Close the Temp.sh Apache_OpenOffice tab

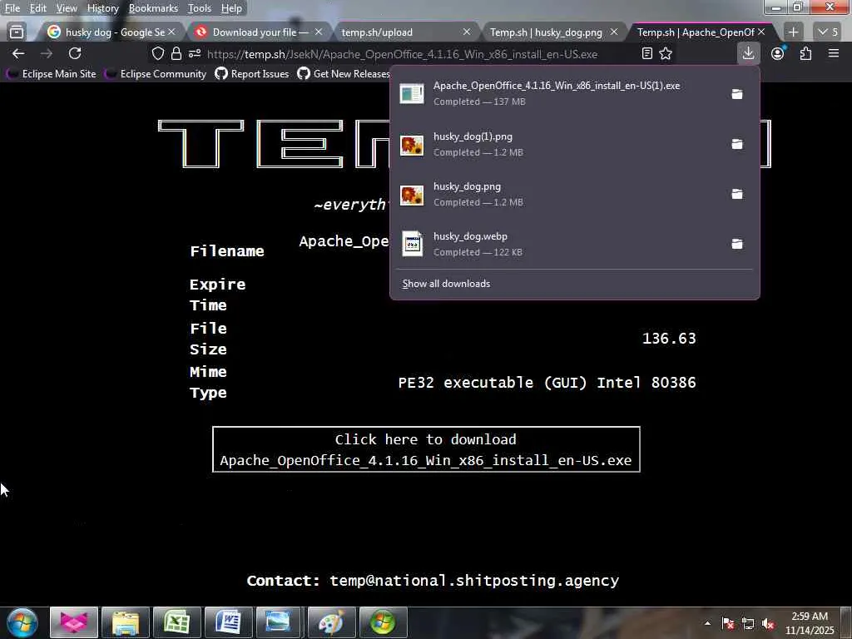(x=761, y=32)
